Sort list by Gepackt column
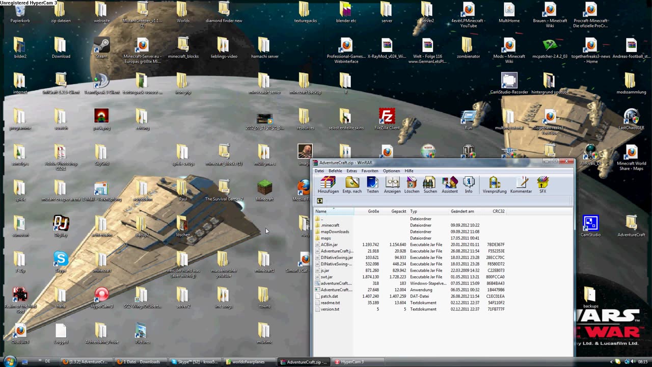Screen dimensions: 652x367 click(395, 211)
